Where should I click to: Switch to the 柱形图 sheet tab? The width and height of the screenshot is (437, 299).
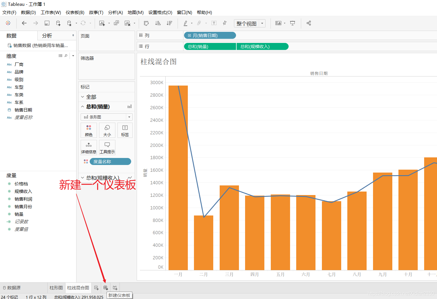[56, 288]
